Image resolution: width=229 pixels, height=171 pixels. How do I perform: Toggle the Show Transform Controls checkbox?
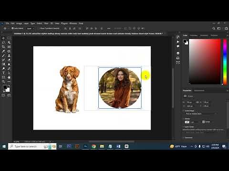(39, 28)
